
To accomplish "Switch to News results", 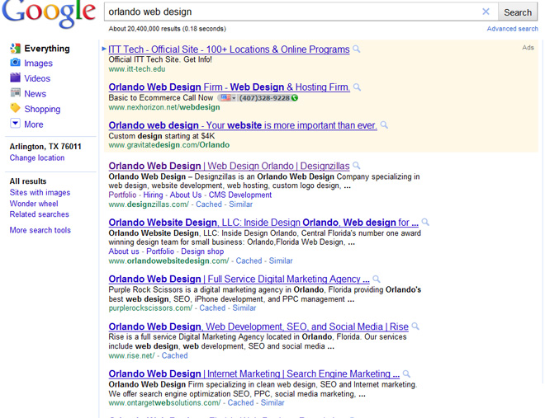I will coord(36,94).
